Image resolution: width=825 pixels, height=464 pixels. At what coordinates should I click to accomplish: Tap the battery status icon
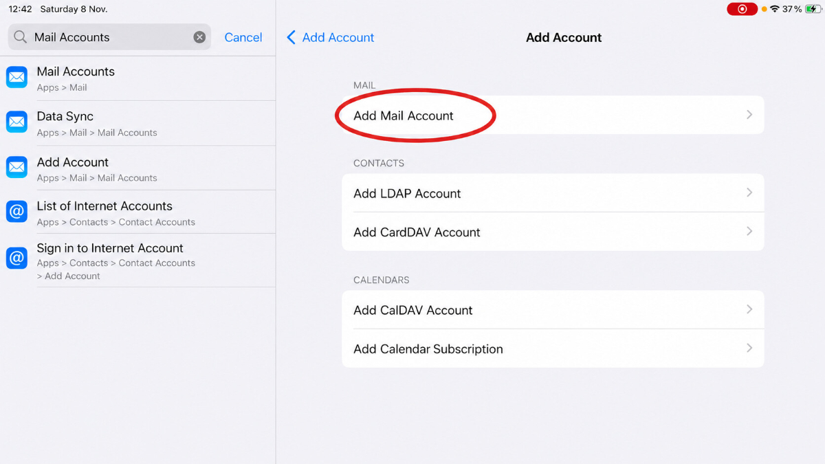click(x=812, y=9)
